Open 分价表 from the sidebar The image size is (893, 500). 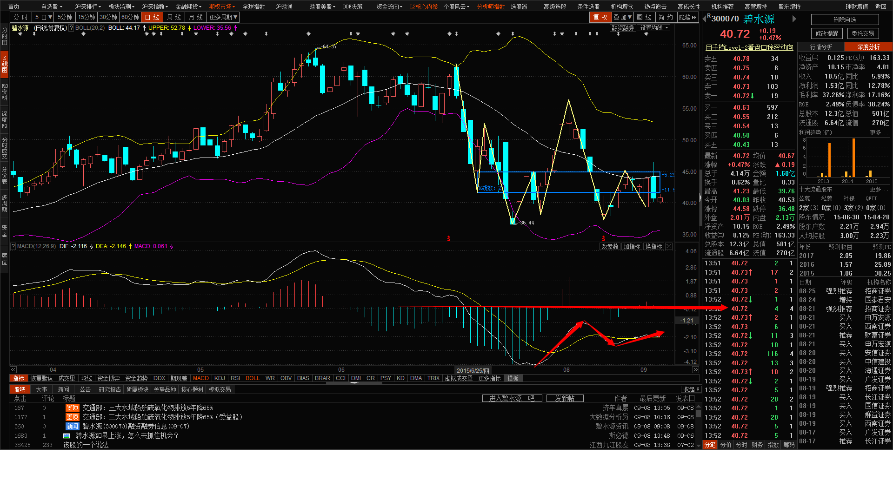[5, 176]
